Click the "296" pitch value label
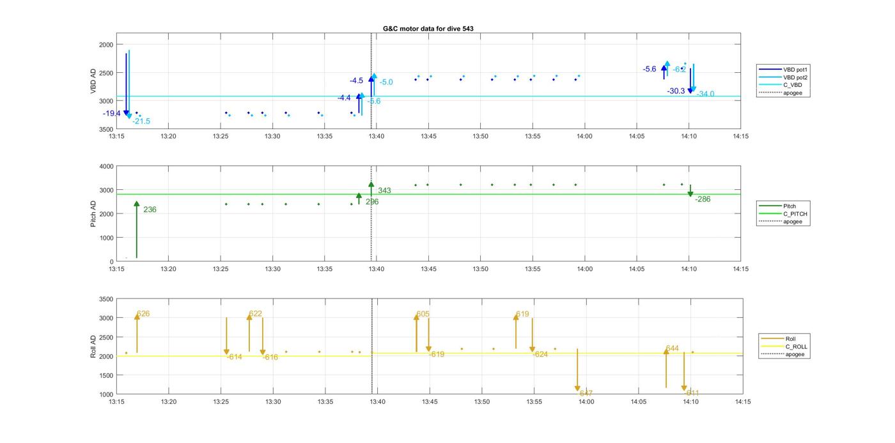This screenshot has width=895, height=443. 372,201
